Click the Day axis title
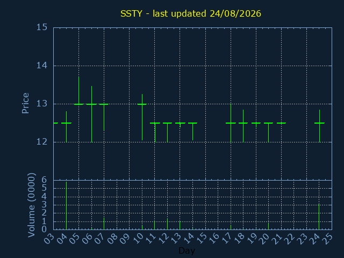344x258 pixels. (187, 250)
